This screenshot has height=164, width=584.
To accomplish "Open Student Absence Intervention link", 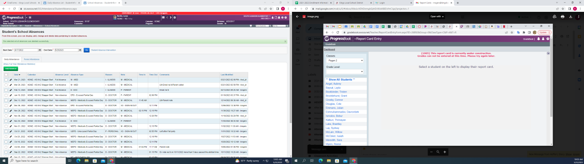I will tap(104, 50).
